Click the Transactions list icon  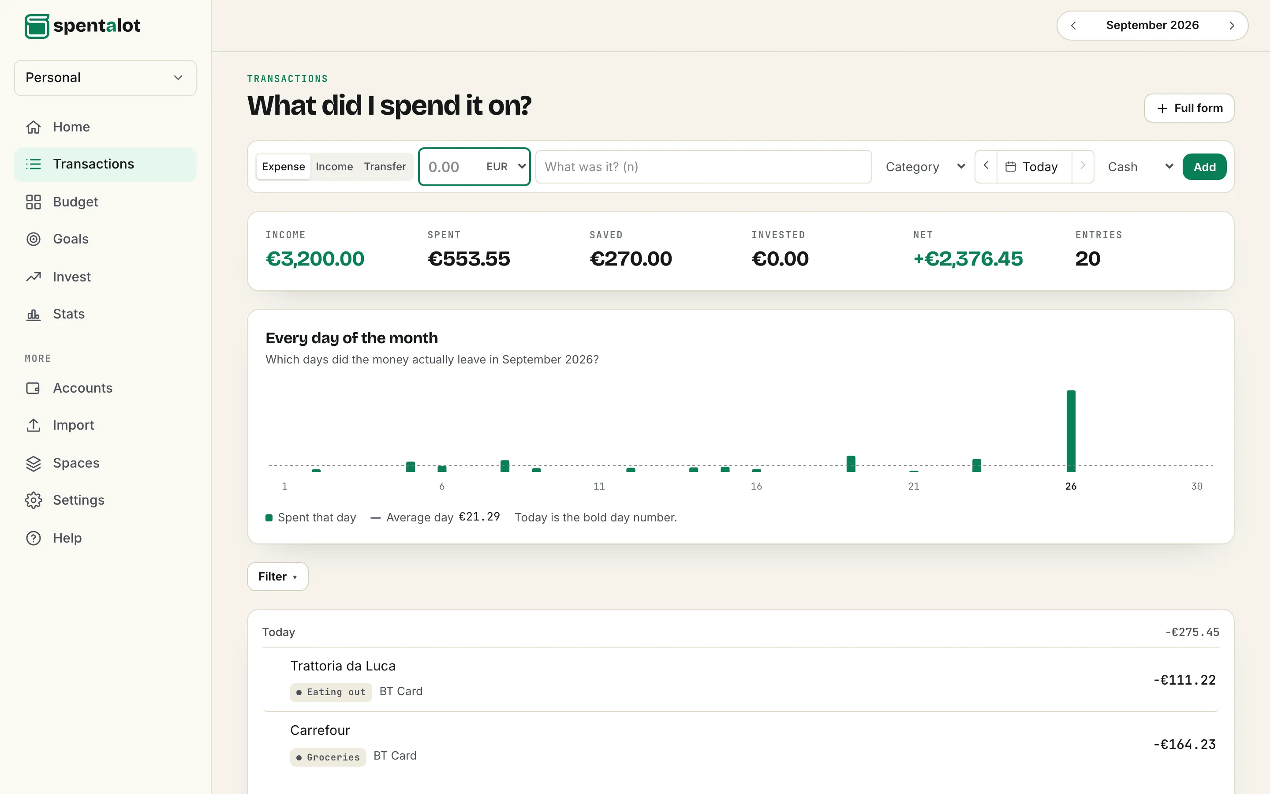(x=34, y=165)
